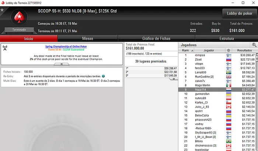Open player search magnifier icon
Viewport: 258px width, 151px height.
(254, 45)
